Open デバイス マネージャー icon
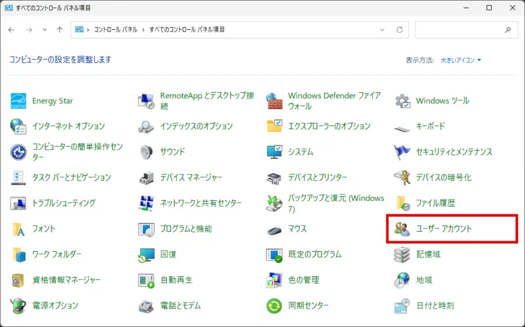The image size is (525, 327). [146, 178]
